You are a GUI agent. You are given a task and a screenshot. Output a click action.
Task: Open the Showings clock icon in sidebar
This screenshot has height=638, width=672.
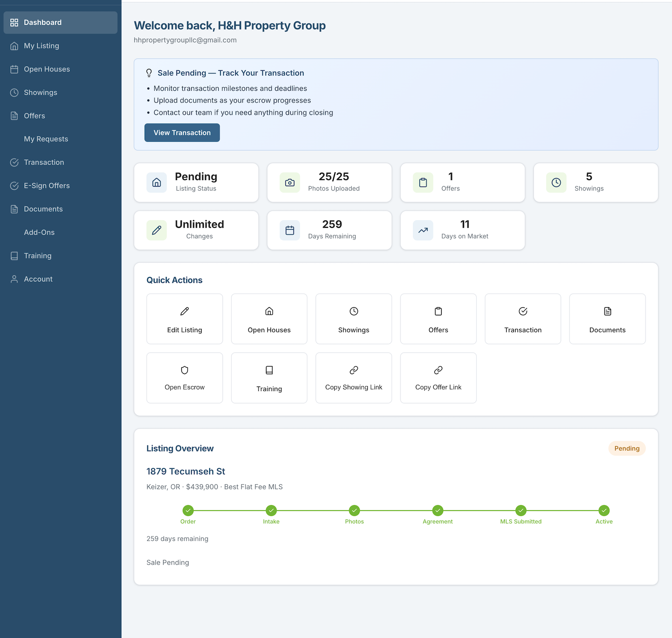click(14, 92)
